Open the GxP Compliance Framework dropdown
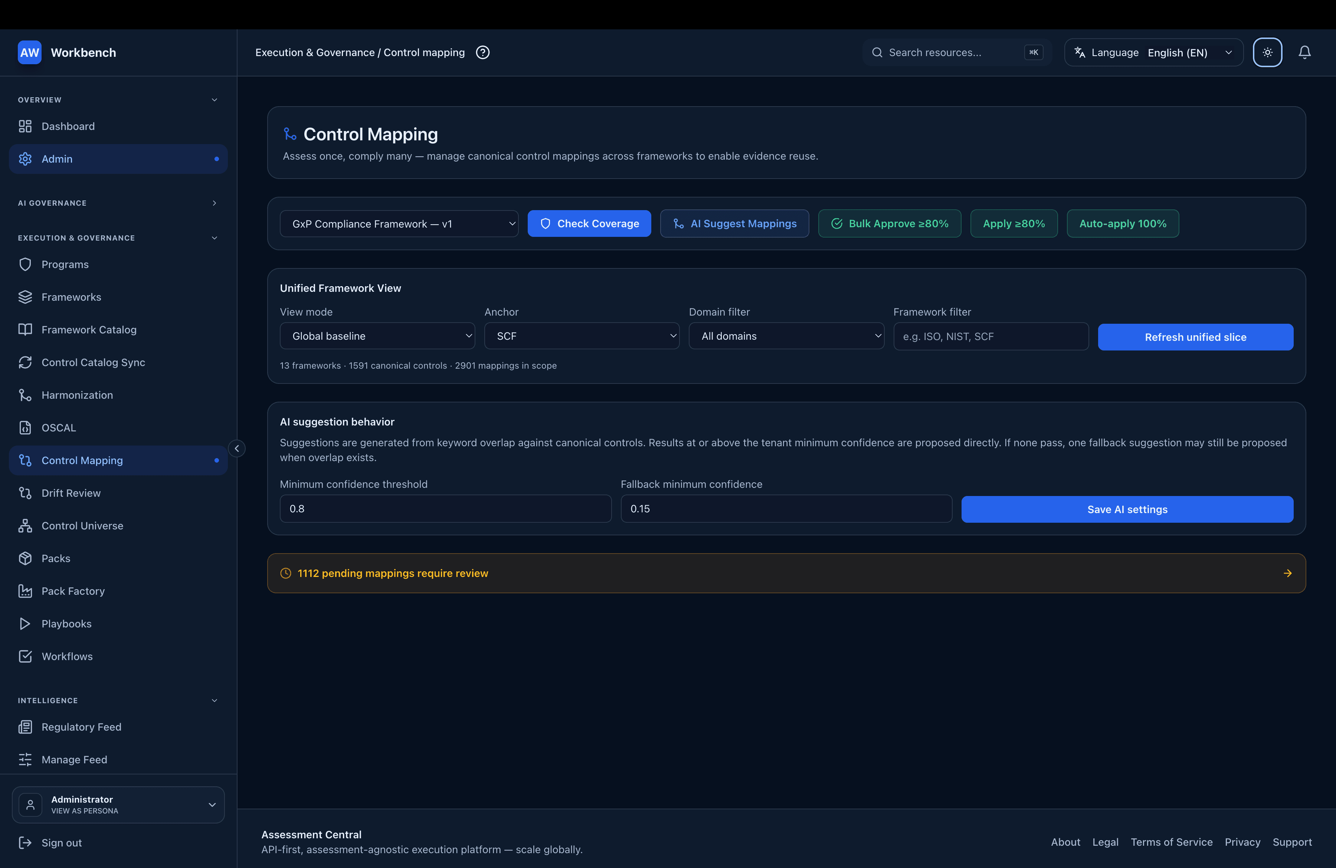The width and height of the screenshot is (1336, 868). 399,223
